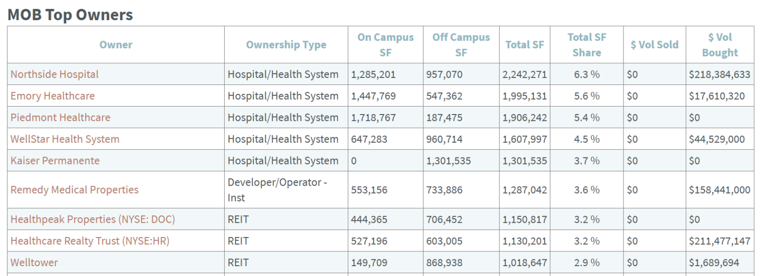
Task: Sort by Ownership Type column header
Action: 286,45
